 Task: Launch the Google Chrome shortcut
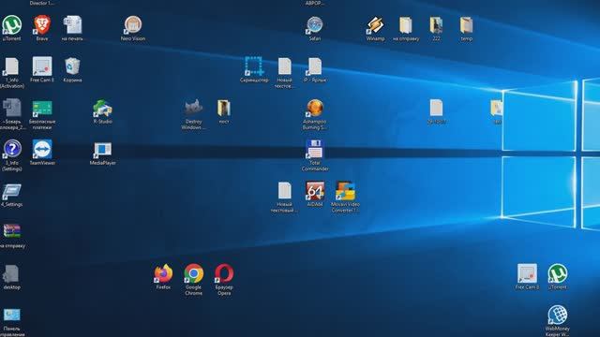click(x=194, y=273)
